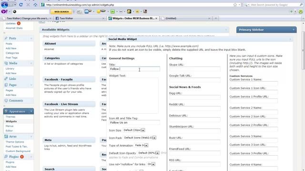Click the Meta widget title bar
Viewport: 305px width, 171px height.
pos(69,140)
